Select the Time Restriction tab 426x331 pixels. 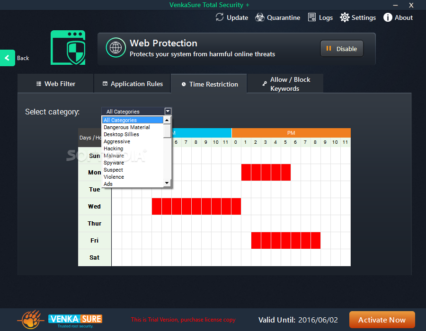[x=209, y=84]
